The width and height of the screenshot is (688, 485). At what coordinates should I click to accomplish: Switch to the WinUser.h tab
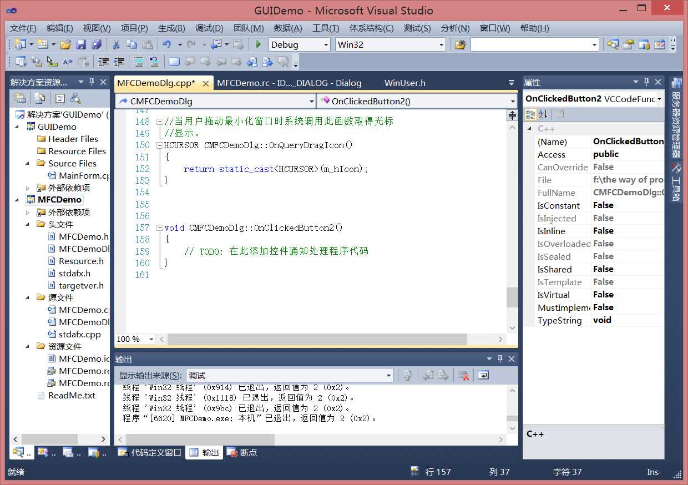click(x=405, y=83)
